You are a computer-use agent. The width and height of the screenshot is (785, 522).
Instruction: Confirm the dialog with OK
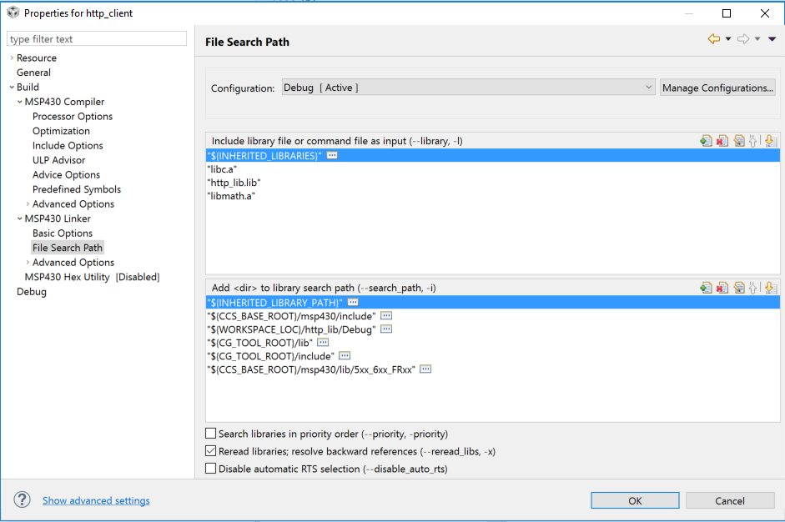(635, 500)
